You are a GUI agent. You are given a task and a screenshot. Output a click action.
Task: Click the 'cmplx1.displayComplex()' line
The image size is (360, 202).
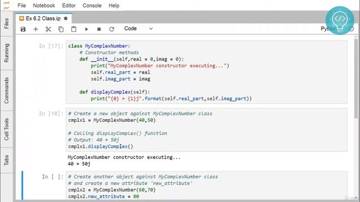(101, 146)
